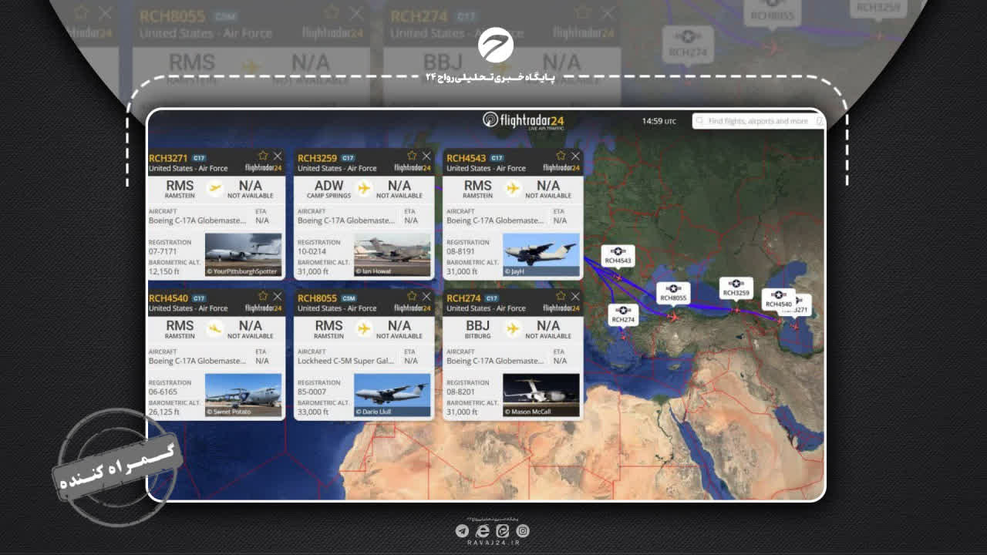The image size is (987, 555).
Task: Click the RCH4540 callsign title
Action: (x=168, y=298)
